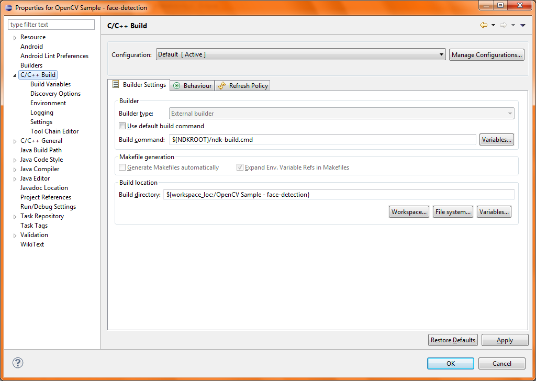Select Resource tree label
Screen dimensions: 536x381
point(33,37)
